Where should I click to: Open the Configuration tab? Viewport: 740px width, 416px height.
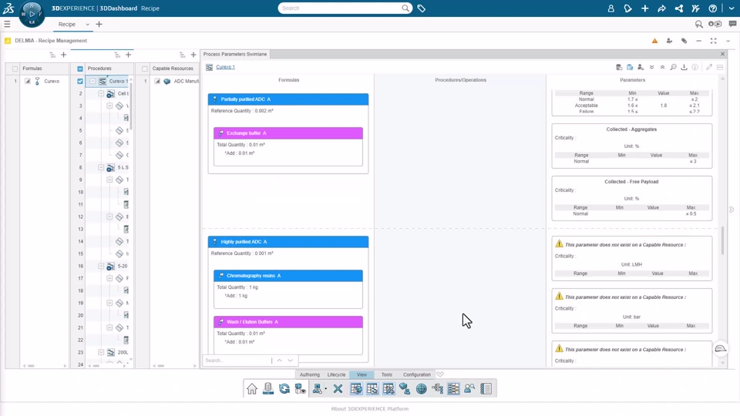(417, 374)
